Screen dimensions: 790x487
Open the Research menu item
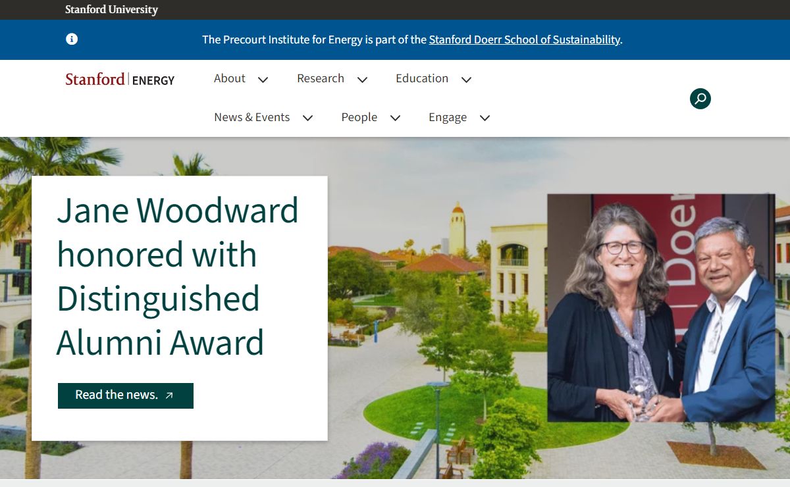pos(321,78)
